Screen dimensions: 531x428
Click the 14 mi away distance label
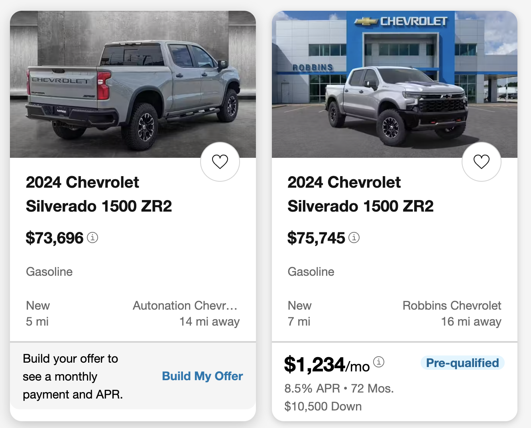209,322
